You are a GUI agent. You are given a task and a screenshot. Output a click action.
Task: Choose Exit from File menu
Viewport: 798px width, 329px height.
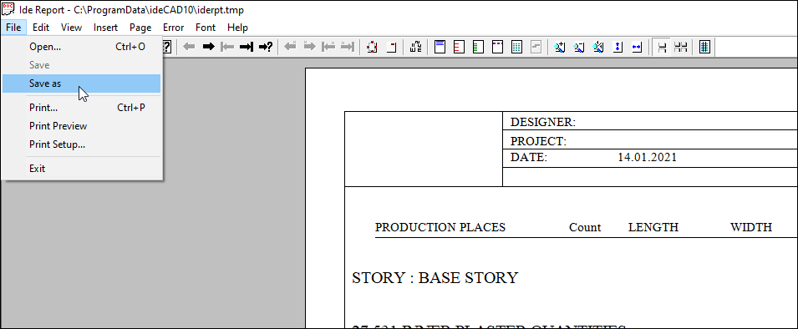click(x=81, y=169)
